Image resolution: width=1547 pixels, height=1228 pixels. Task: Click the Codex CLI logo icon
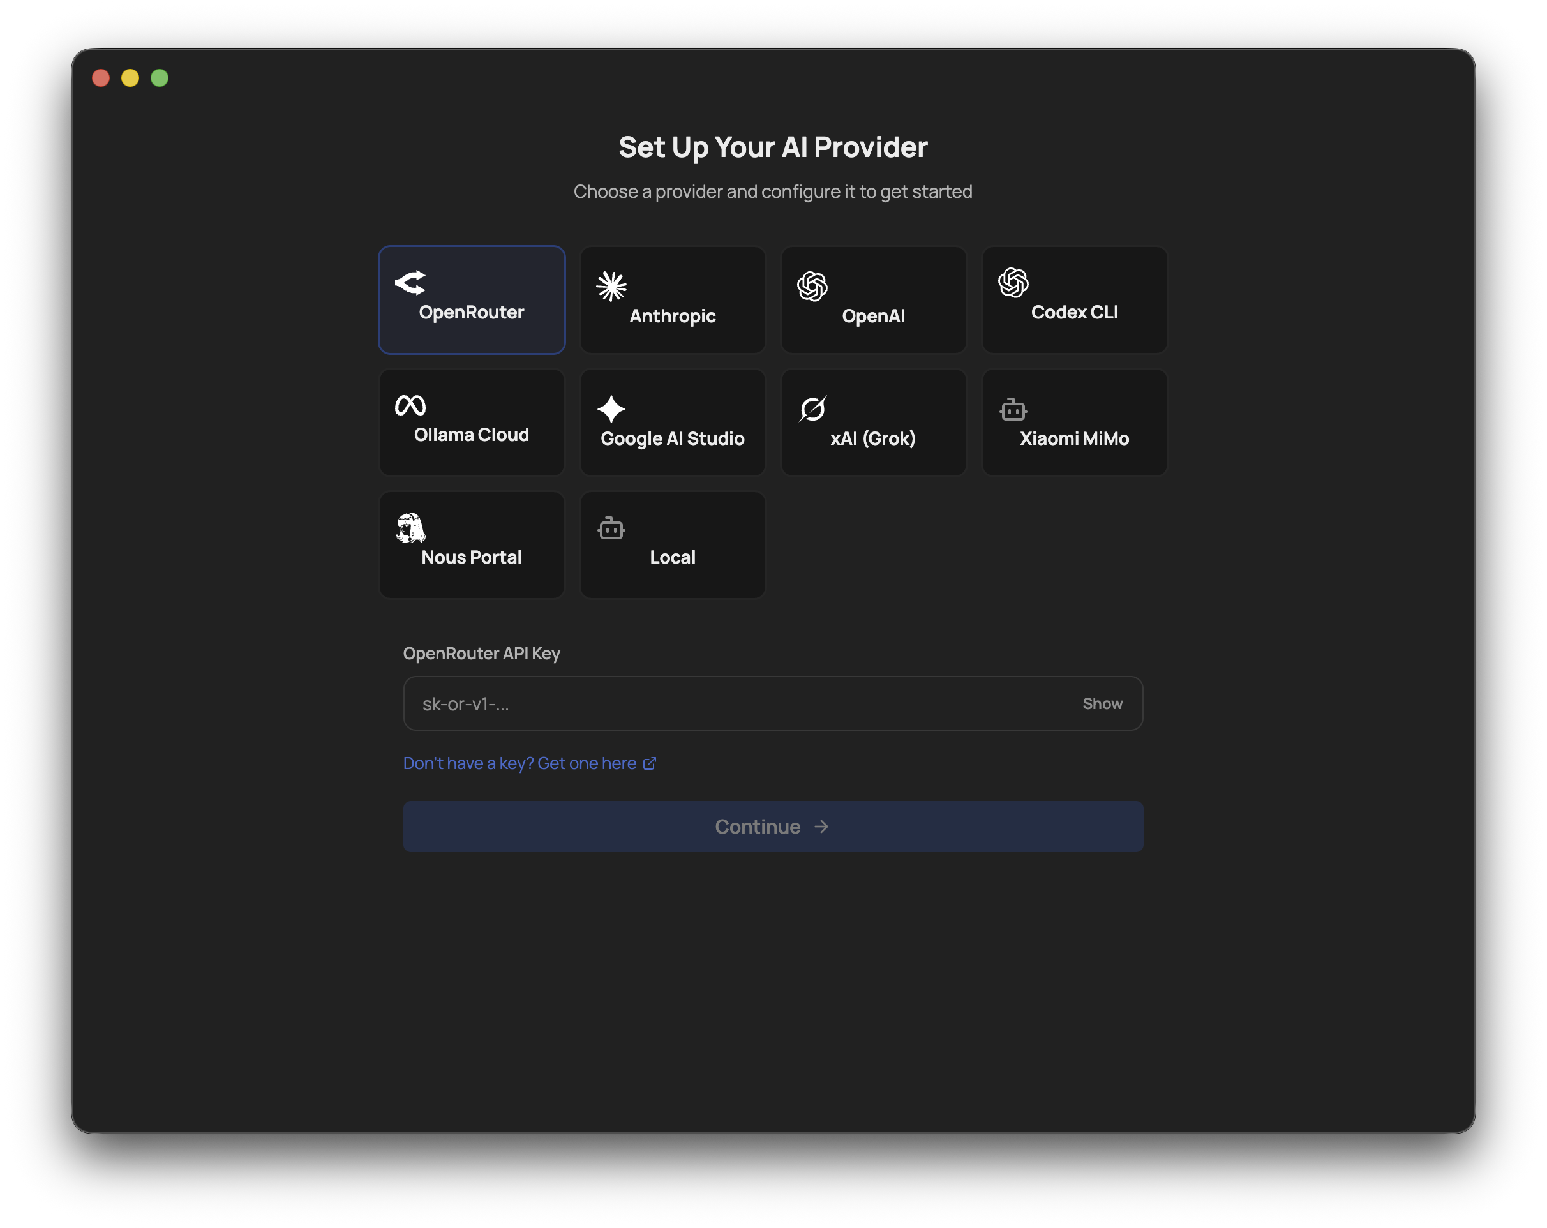pos(1013,283)
